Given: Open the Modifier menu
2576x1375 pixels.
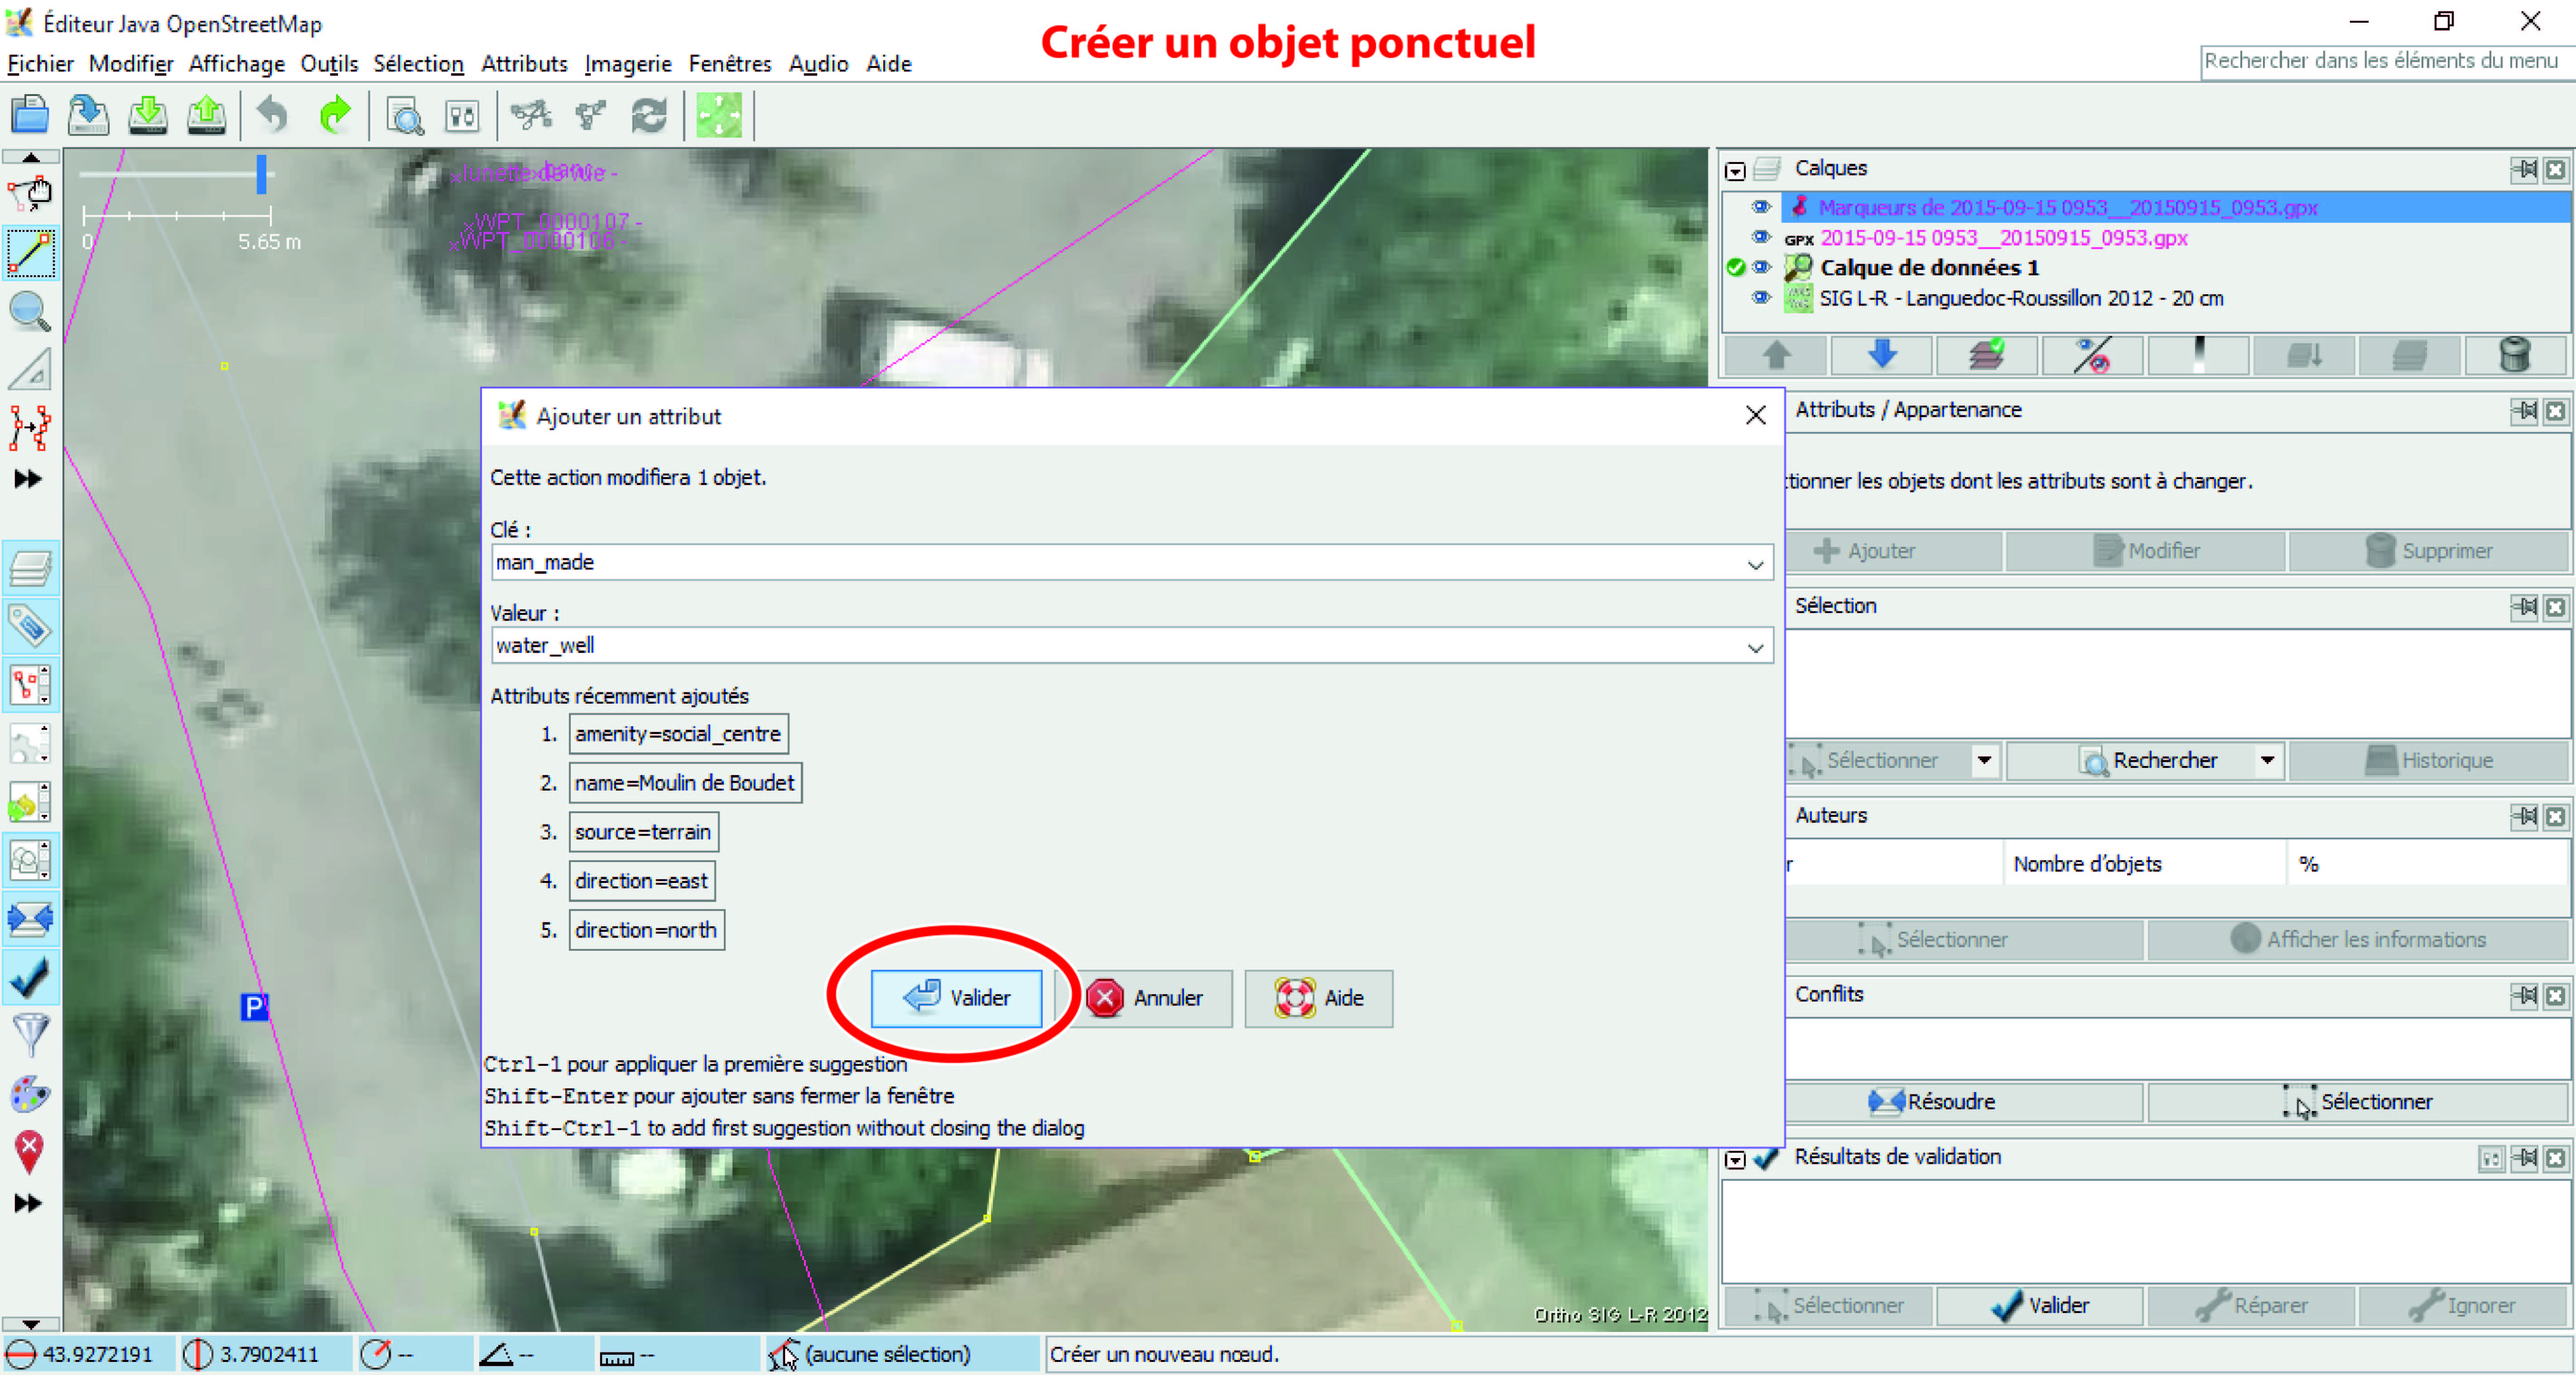Looking at the screenshot, I should (x=131, y=64).
